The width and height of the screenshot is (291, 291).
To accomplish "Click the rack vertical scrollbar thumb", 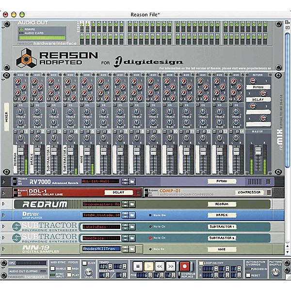I will [287, 100].
